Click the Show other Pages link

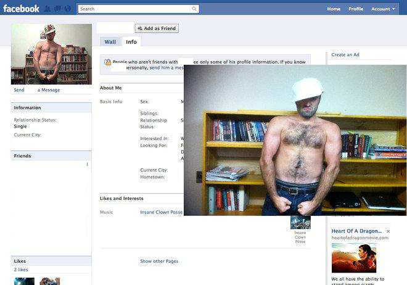point(159,261)
